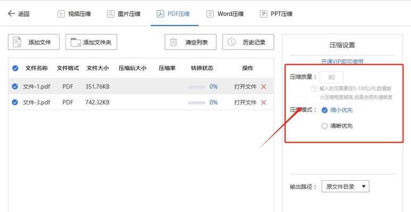Click the 压缩质量 input field showing 80
Screen dimensions: 411x212
[331, 77]
